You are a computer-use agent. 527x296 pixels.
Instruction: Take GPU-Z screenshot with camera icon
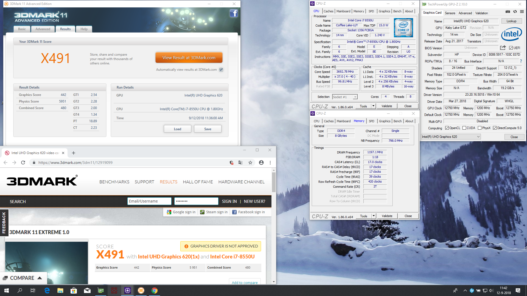click(508, 12)
